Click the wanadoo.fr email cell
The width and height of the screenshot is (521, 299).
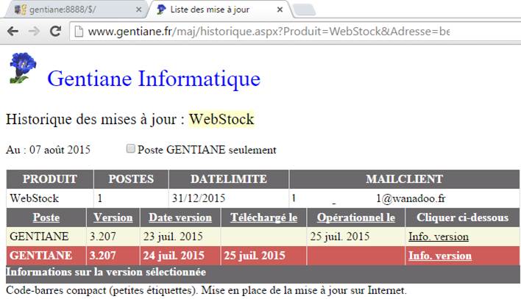405,198
